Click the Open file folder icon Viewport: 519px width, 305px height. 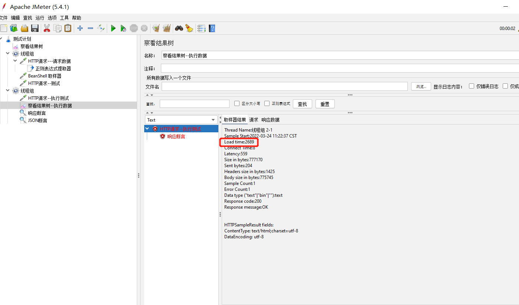point(24,28)
